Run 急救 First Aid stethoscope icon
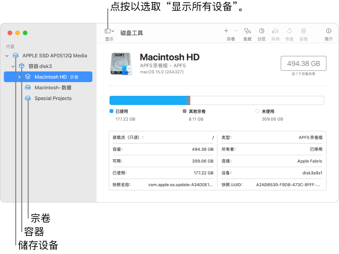This screenshot has width=339, height=254. click(x=247, y=31)
